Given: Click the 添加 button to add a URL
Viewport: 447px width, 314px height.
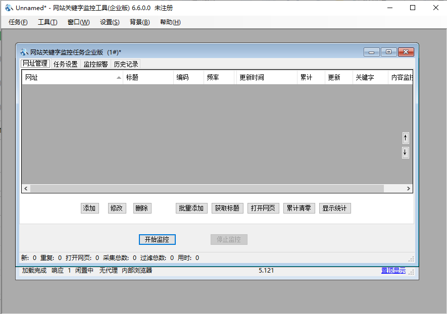Looking at the screenshot, I should [89, 208].
